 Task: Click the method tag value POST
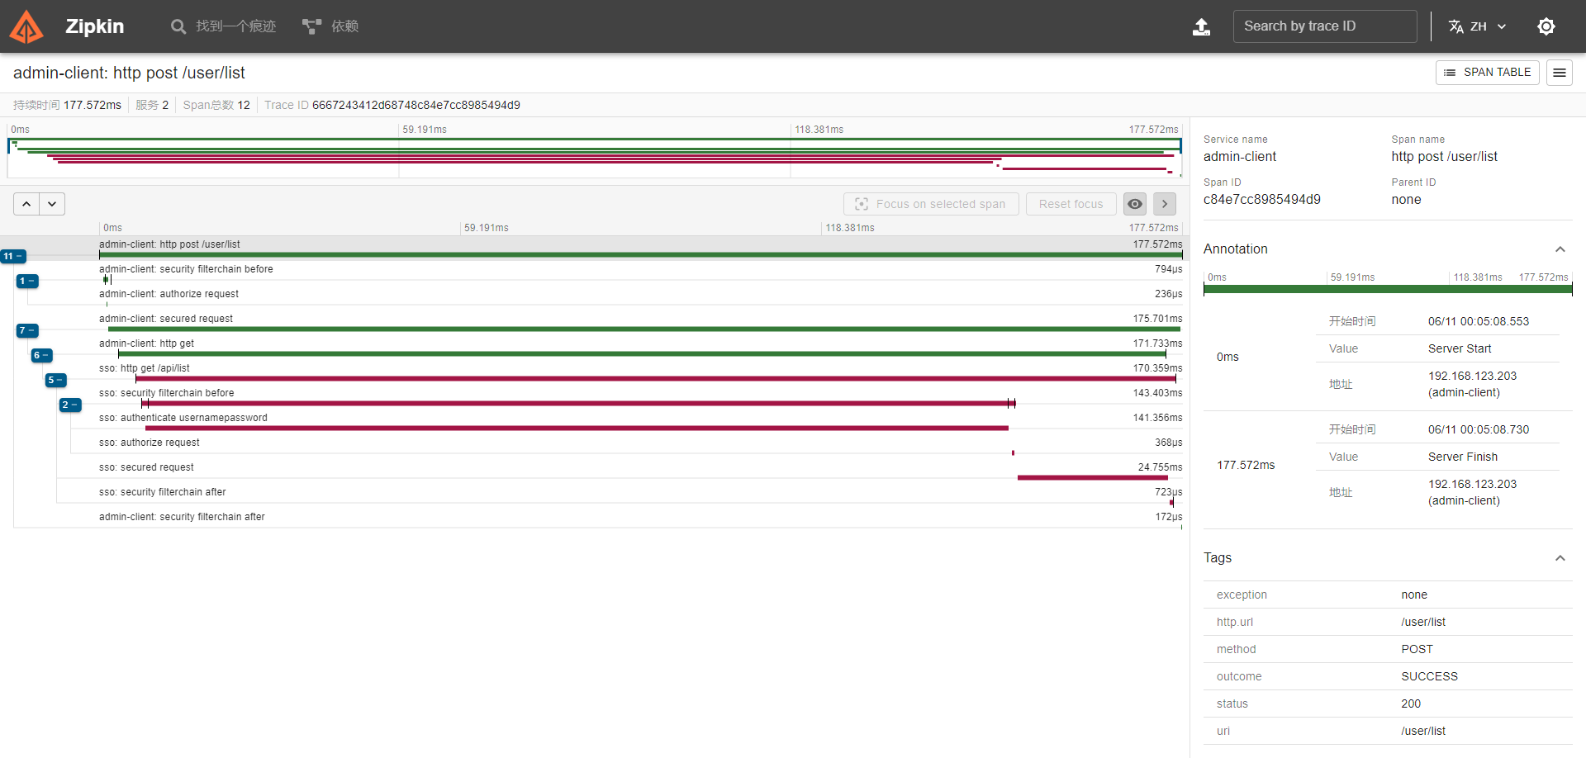1417,649
